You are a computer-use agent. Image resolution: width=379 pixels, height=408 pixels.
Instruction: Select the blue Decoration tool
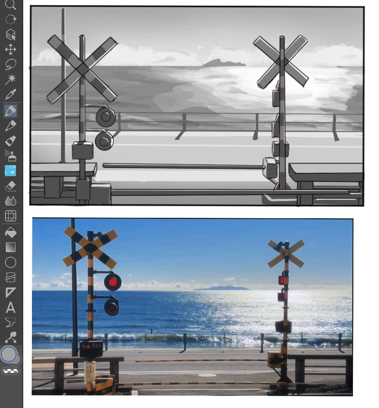(x=11, y=171)
